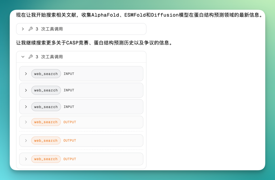Click the OUTPUT label in the second orange row
Viewport: 275px width, 180px height.
(70, 140)
